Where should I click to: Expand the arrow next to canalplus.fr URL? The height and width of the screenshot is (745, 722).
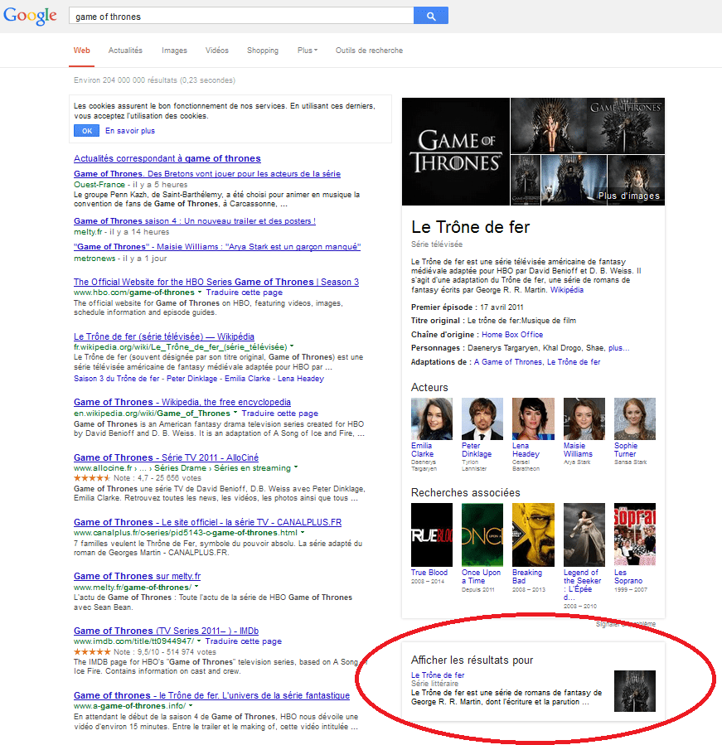tap(303, 533)
